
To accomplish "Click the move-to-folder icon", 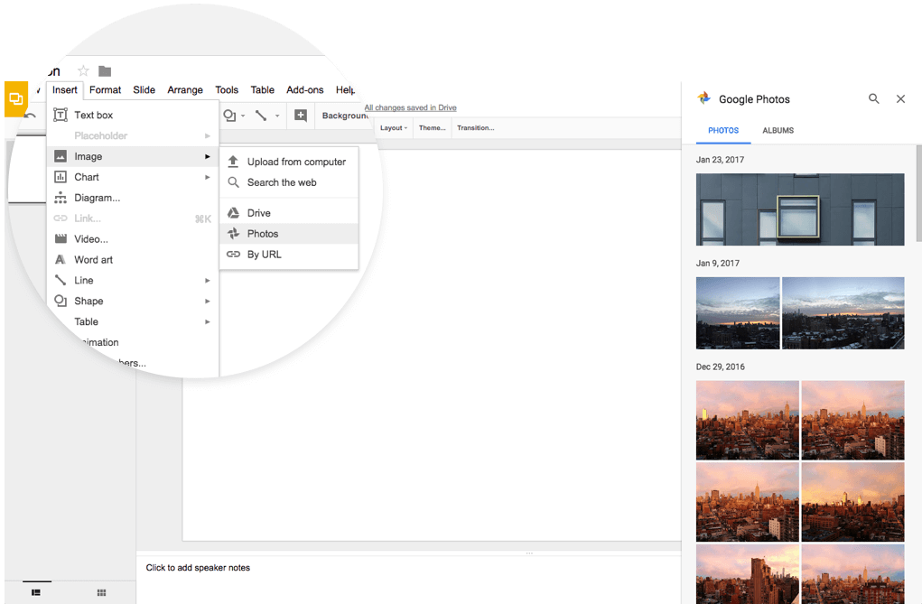I will point(105,71).
